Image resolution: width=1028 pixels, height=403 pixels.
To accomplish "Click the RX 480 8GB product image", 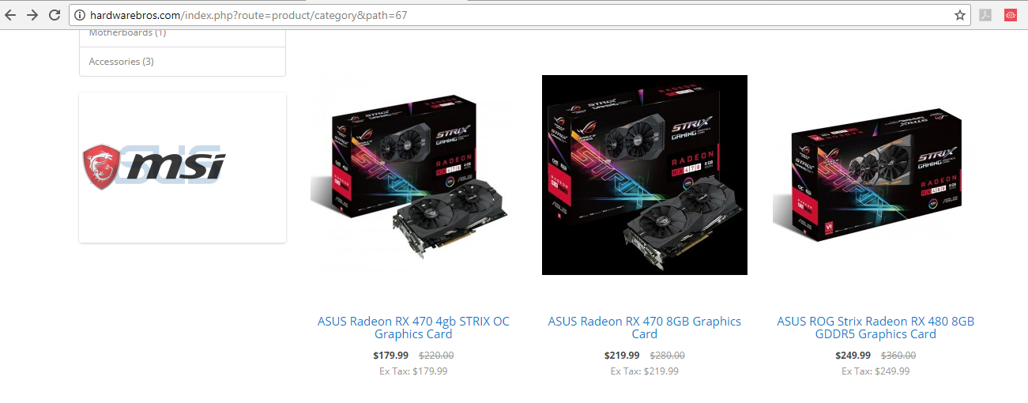I will point(875,175).
